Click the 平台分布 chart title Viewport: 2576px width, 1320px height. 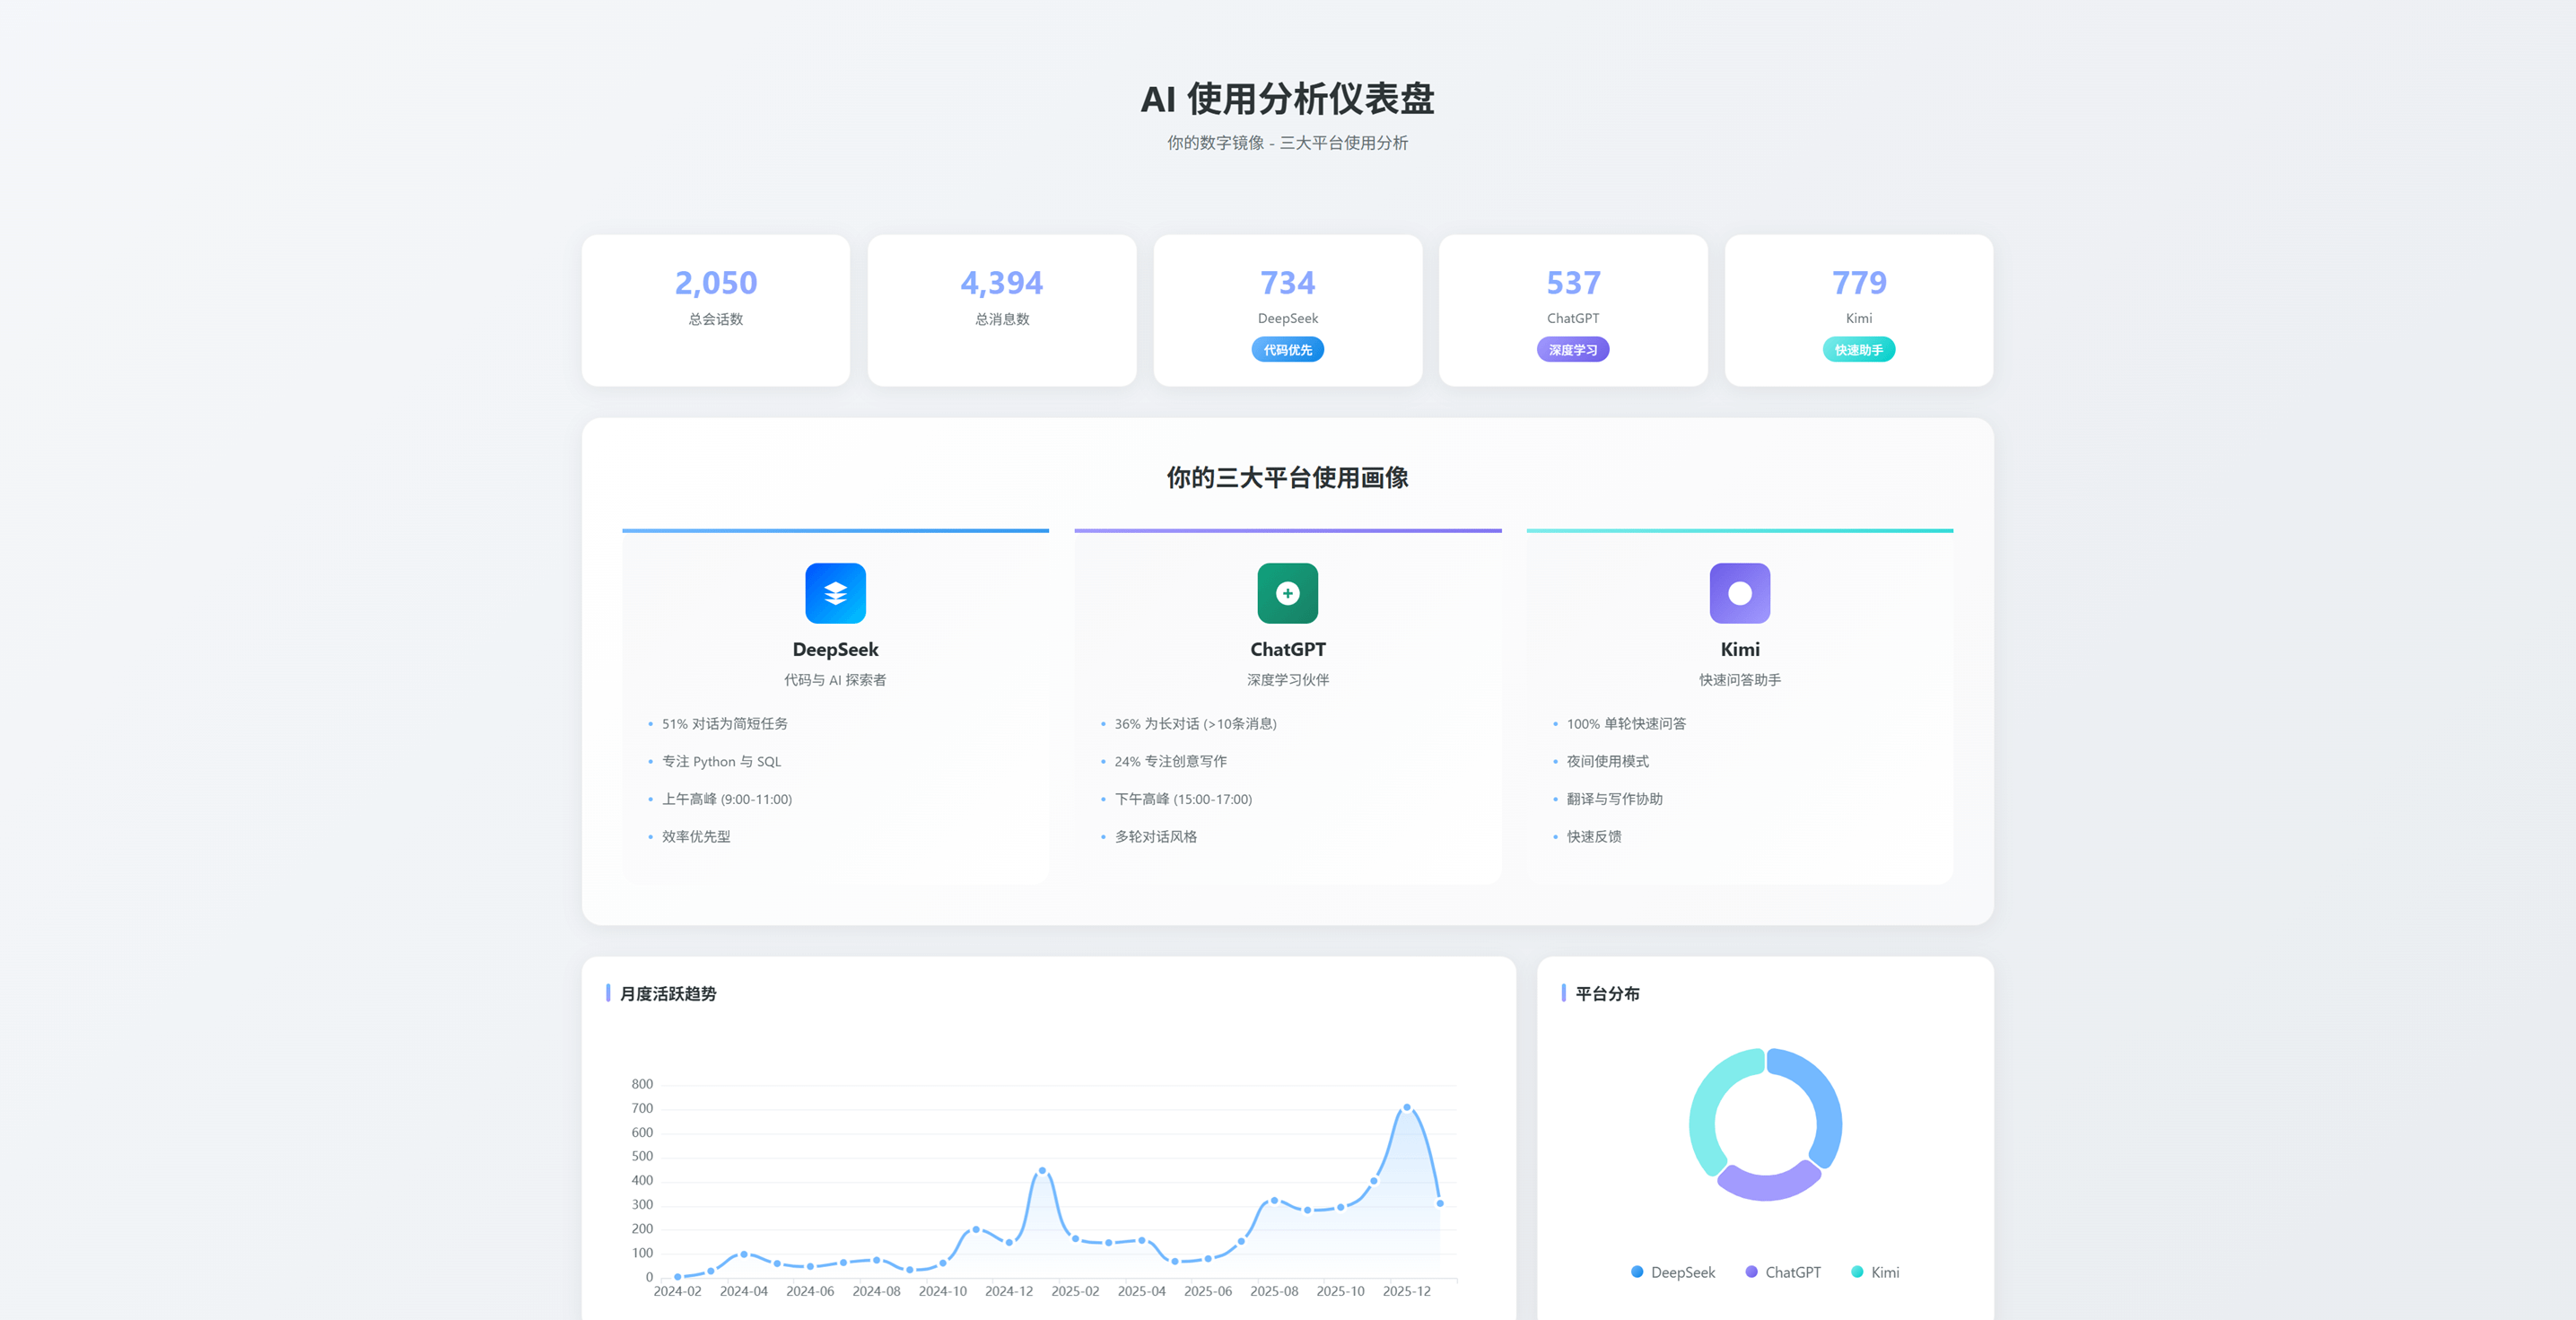1607,993
